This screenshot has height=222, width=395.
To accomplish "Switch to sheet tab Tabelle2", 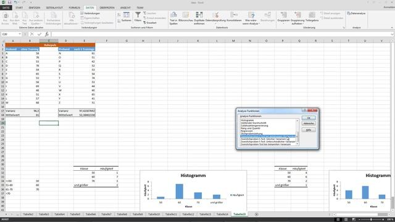I will [28, 214].
